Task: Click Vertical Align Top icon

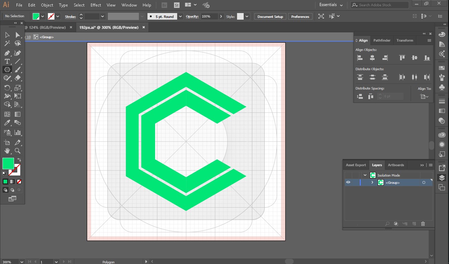Action: click(402, 58)
